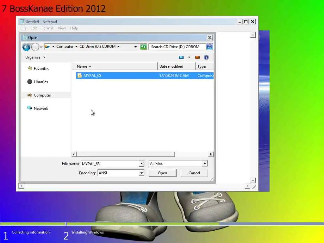
Task: Click the green Refresh icon
Action: click(x=143, y=47)
